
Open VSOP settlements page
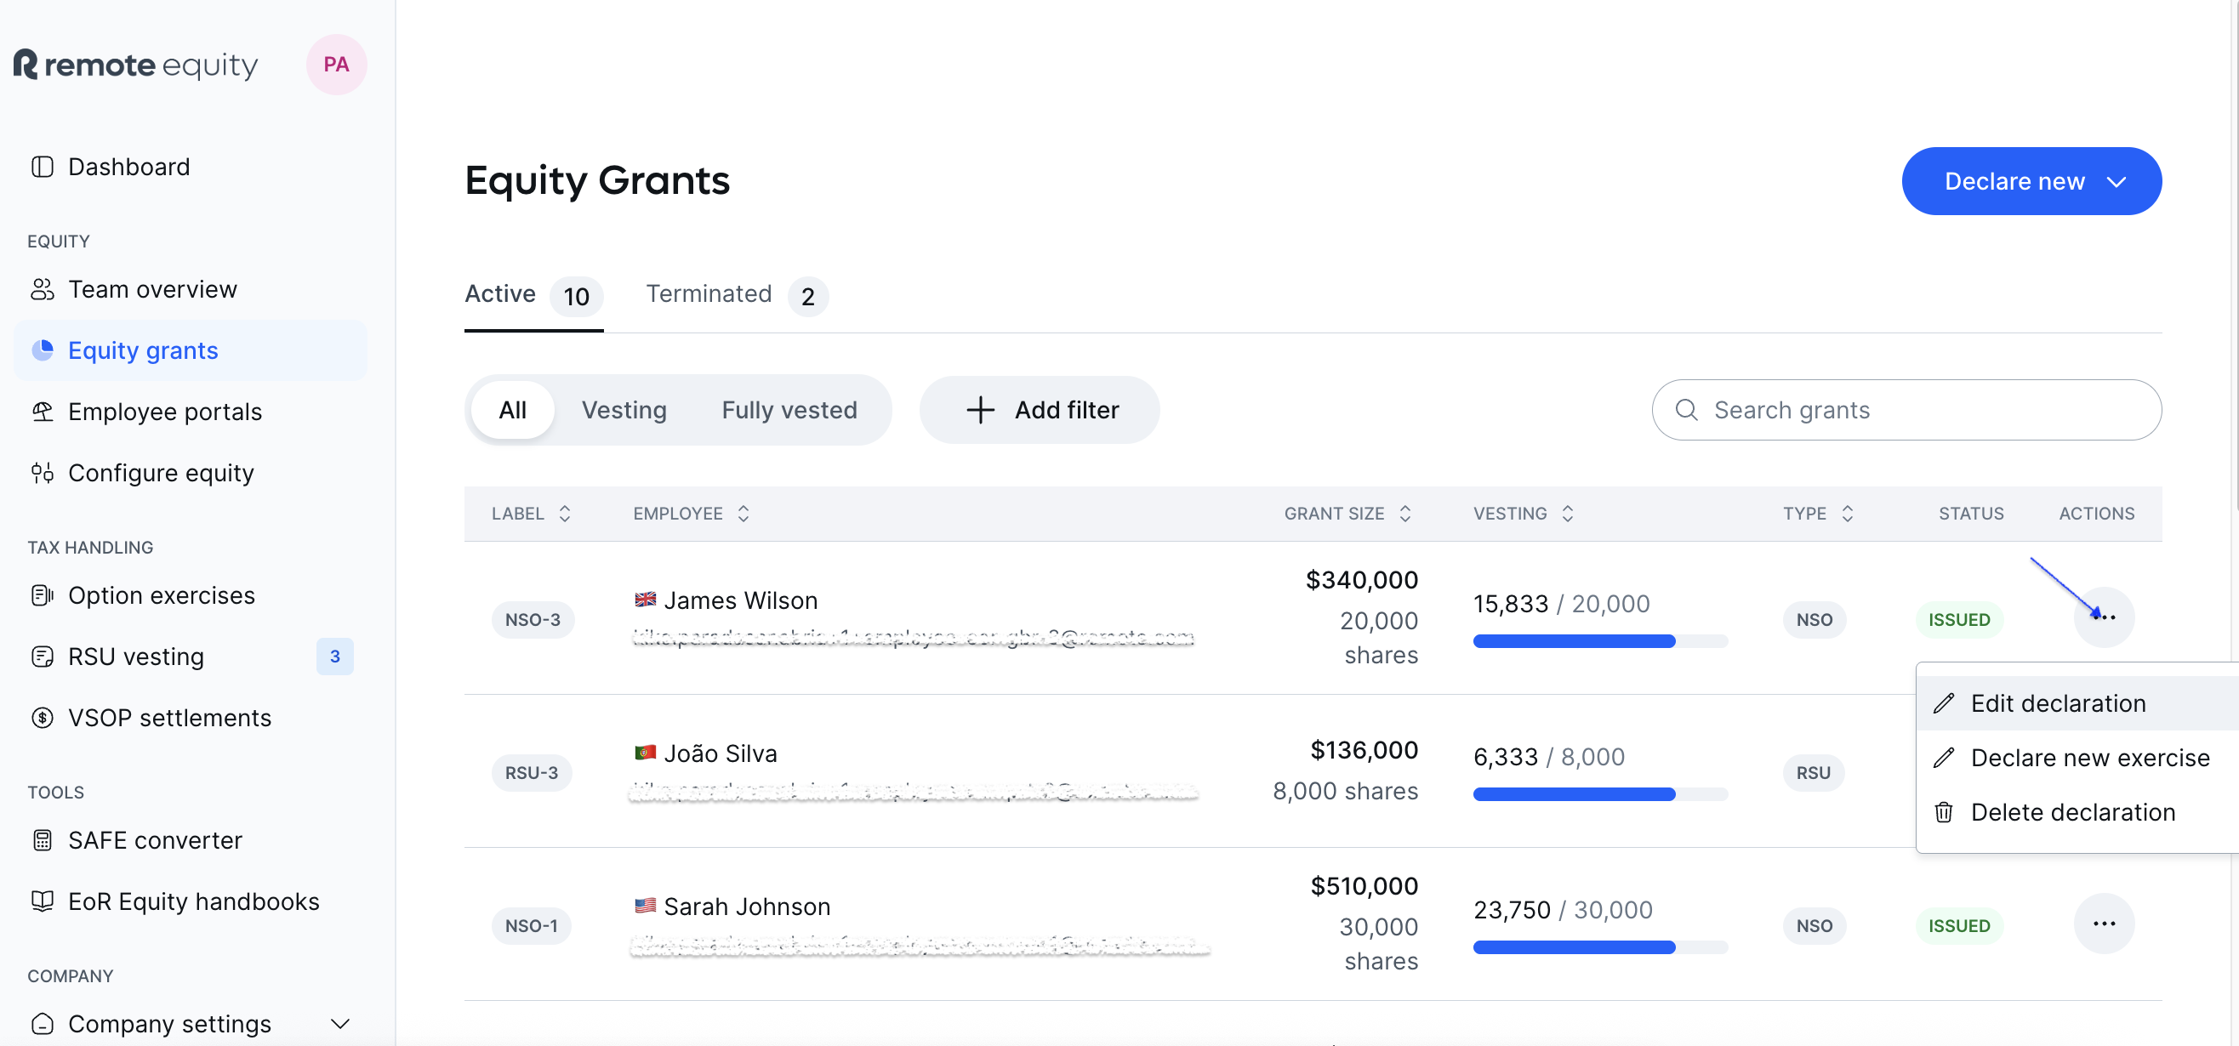(x=191, y=718)
